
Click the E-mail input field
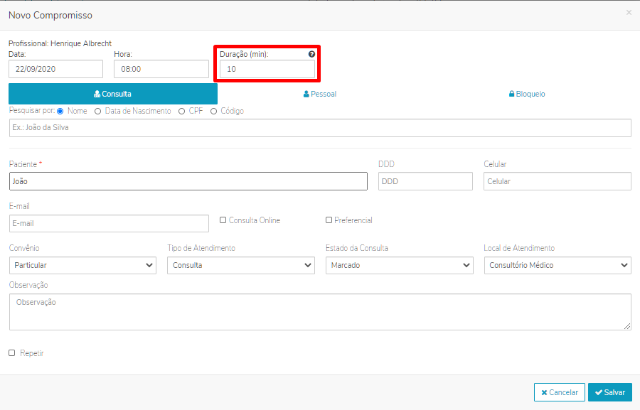[109, 223]
